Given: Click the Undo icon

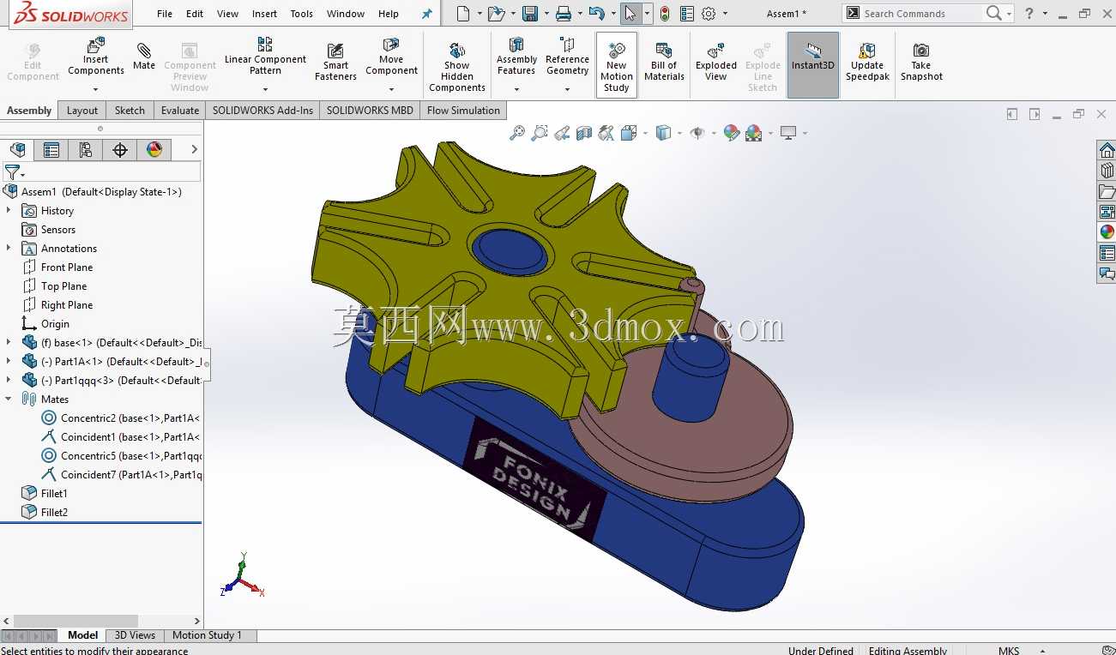Looking at the screenshot, I should [x=597, y=14].
